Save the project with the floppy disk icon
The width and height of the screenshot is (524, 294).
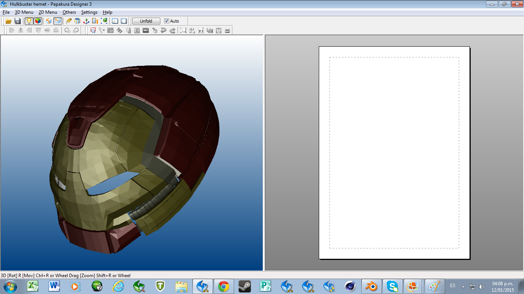tap(17, 21)
